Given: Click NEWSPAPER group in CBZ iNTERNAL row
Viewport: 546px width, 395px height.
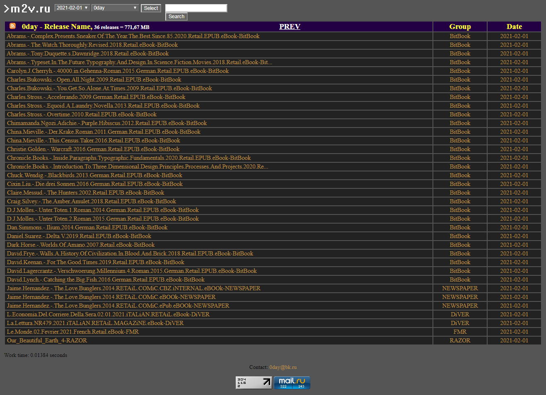Looking at the screenshot, I should click(460, 288).
